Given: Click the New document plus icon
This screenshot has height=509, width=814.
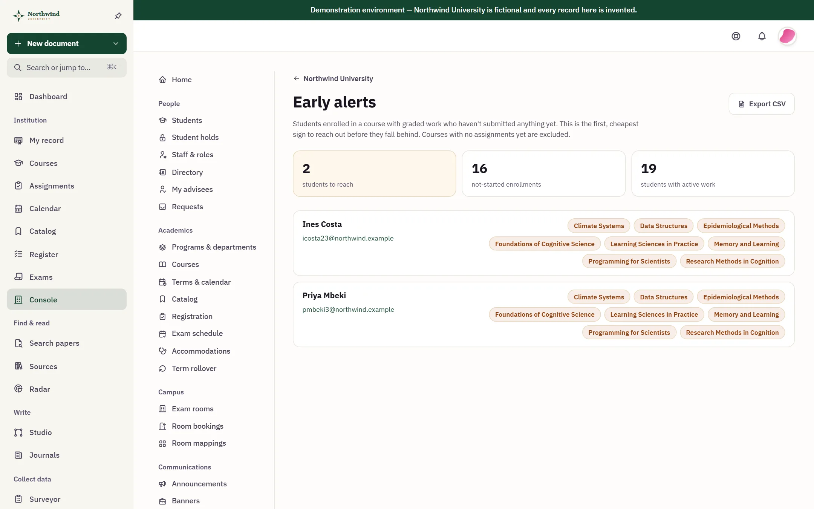Looking at the screenshot, I should [x=18, y=43].
